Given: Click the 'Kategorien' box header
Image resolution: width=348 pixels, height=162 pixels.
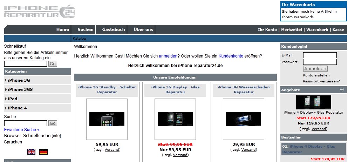Looking at the screenshot, I should coord(37,71).
